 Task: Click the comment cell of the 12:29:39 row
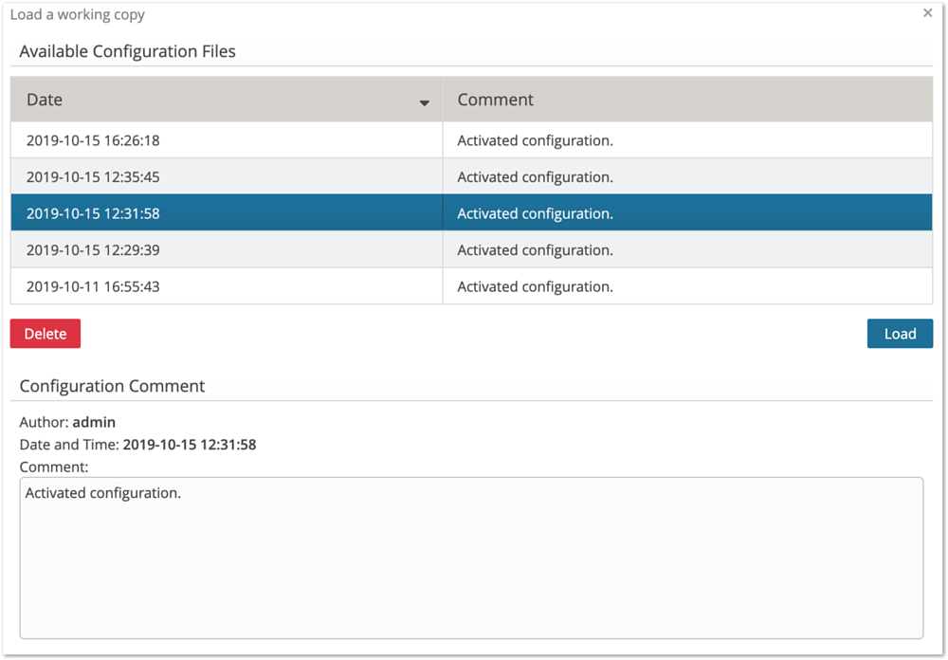[x=535, y=250]
